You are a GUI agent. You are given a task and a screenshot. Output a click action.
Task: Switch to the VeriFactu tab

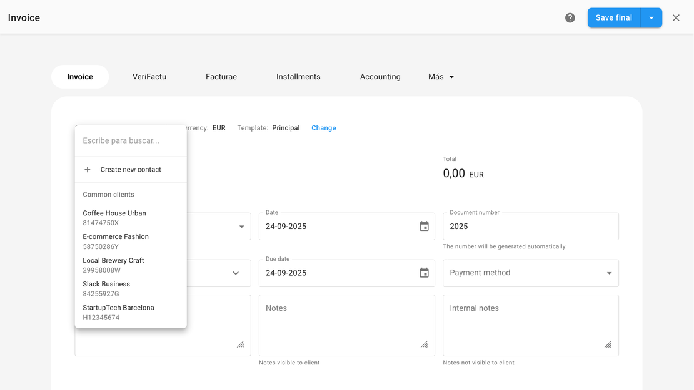pyautogui.click(x=149, y=77)
